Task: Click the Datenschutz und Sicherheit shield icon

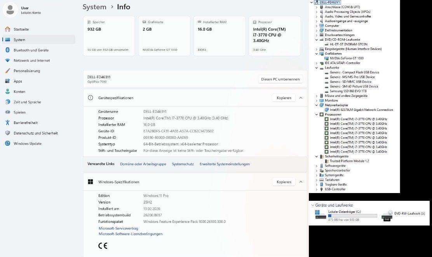Action: click(x=8, y=133)
